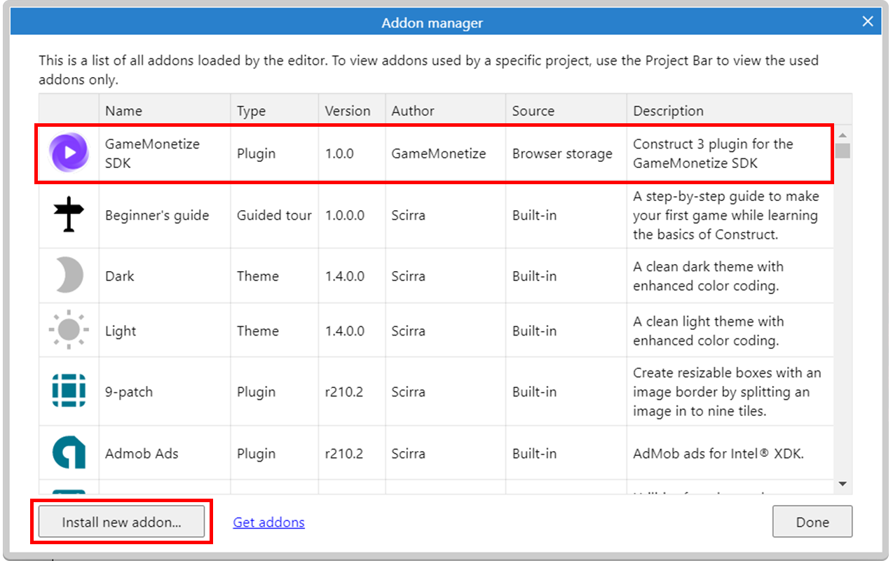This screenshot has width=893, height=561.
Task: Select the 9-patch grid icon
Action: click(69, 392)
